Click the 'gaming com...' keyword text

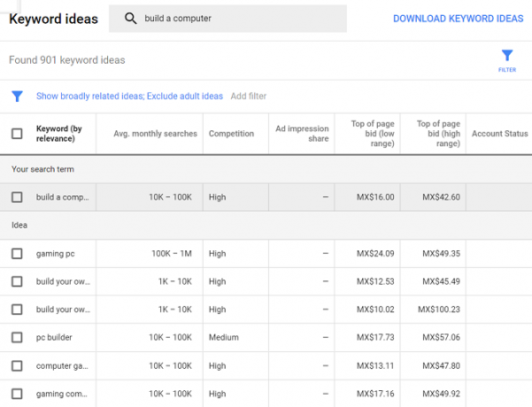click(62, 394)
